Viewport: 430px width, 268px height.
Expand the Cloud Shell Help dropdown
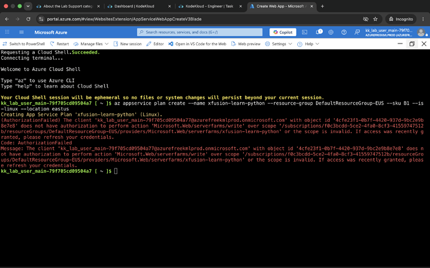pos(308,44)
